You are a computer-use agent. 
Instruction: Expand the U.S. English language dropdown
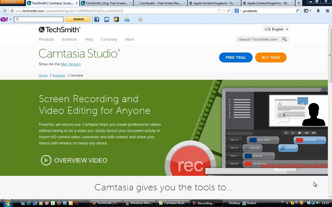point(276,29)
